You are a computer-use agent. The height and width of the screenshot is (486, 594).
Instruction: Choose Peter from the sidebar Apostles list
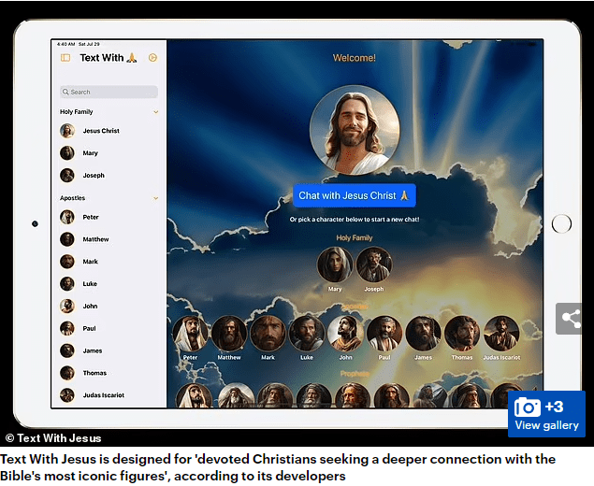pyautogui.click(x=90, y=217)
